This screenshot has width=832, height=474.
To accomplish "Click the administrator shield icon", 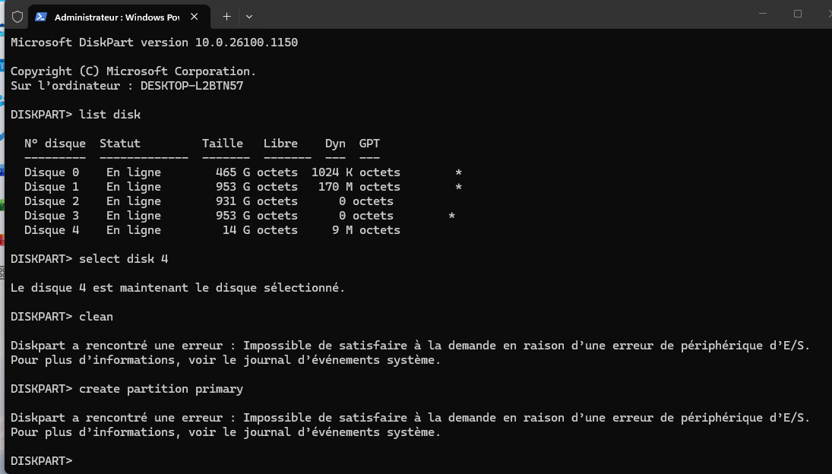I will [x=17, y=16].
